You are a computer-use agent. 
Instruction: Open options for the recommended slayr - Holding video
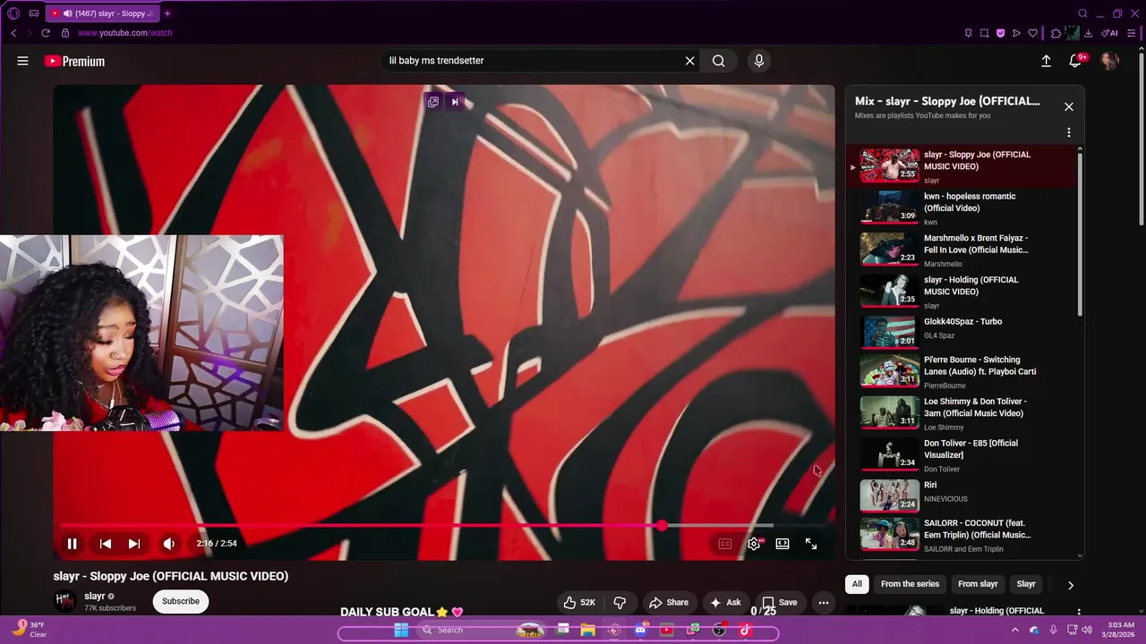(x=1079, y=612)
